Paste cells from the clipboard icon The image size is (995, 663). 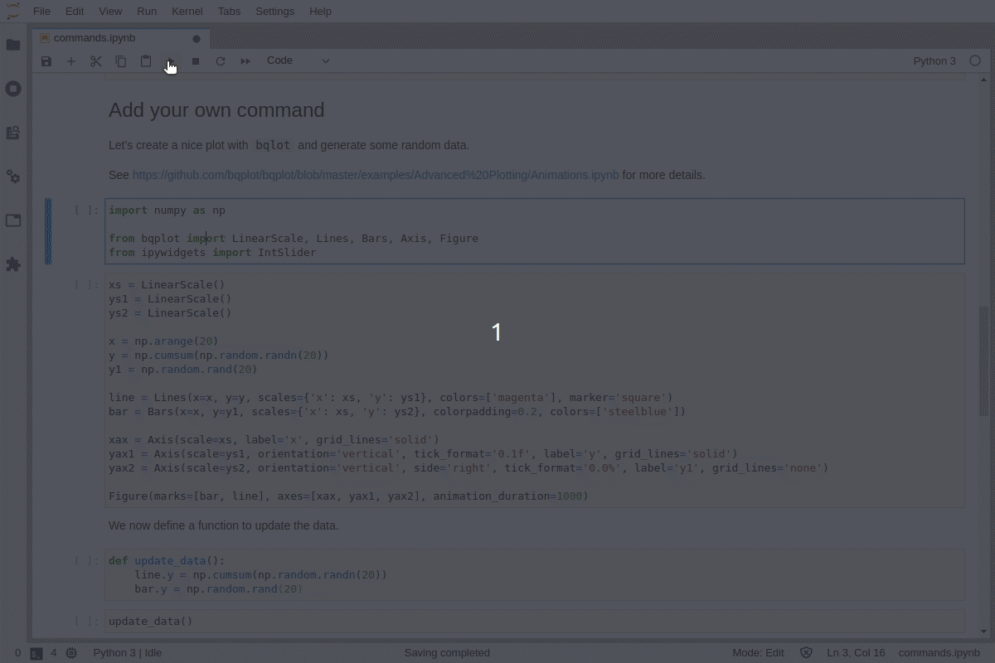146,61
